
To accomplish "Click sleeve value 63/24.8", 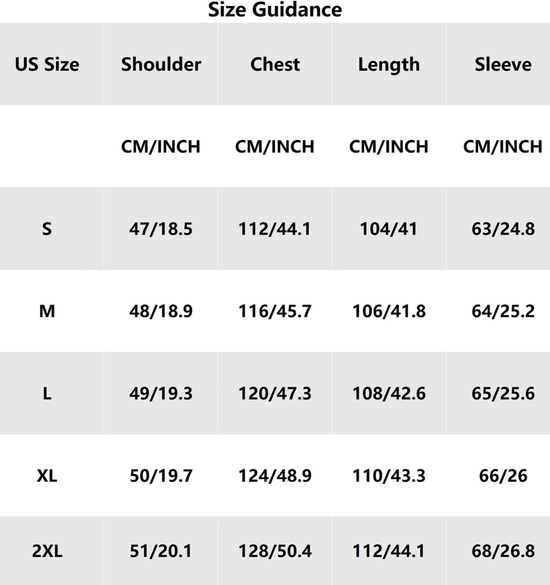I will [503, 229].
